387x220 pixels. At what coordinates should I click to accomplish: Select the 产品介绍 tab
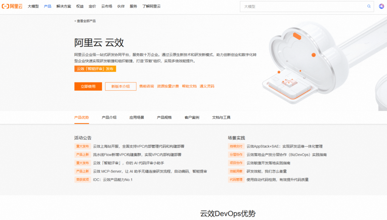coord(109,118)
